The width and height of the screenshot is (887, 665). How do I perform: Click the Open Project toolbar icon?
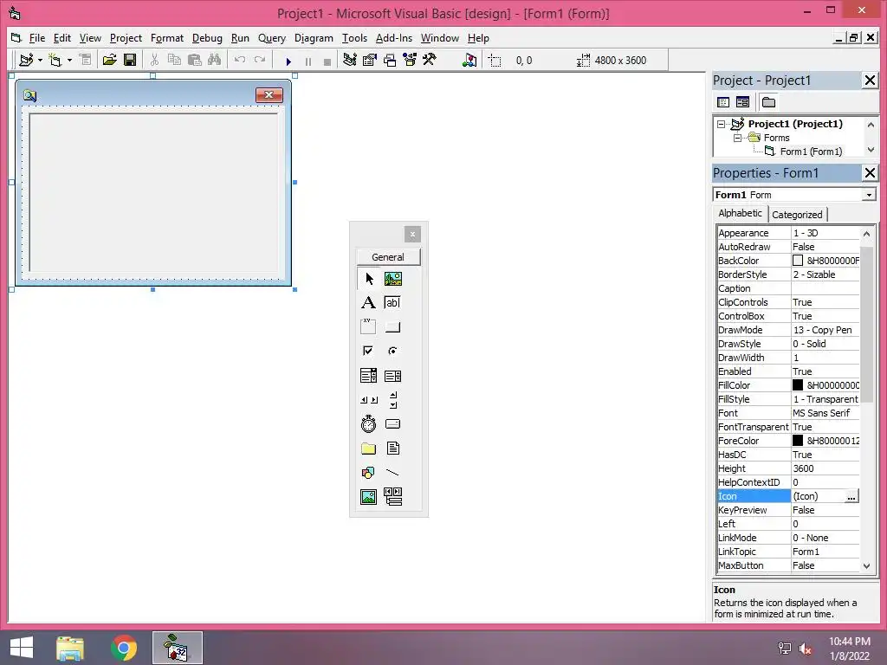click(110, 60)
